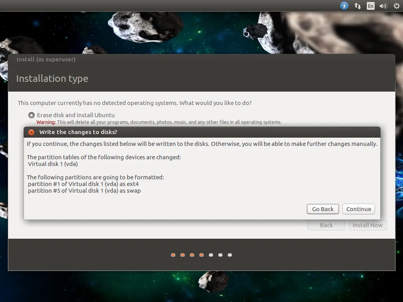Close the Write changes to disks dialog

(31, 132)
